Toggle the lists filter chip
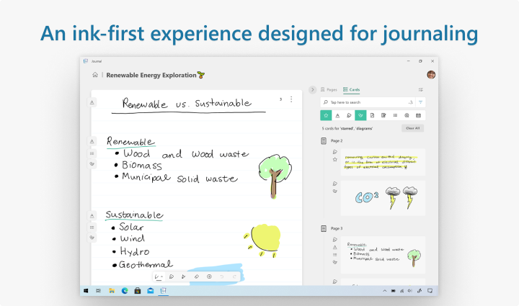 click(x=395, y=115)
